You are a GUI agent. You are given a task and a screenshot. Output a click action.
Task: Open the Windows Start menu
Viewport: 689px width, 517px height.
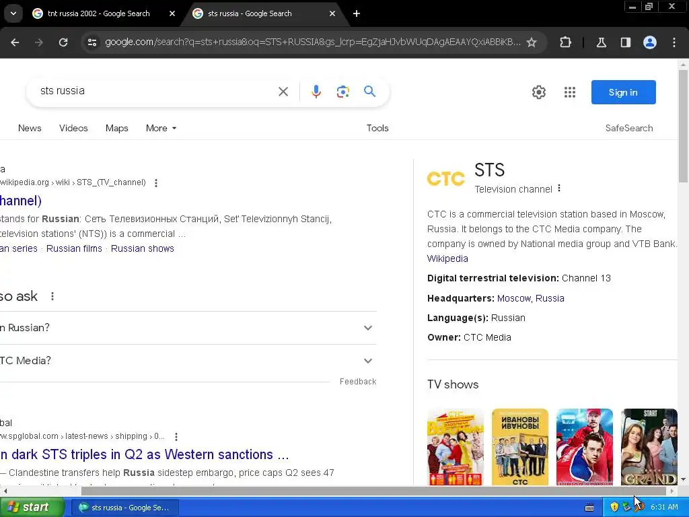pos(32,508)
